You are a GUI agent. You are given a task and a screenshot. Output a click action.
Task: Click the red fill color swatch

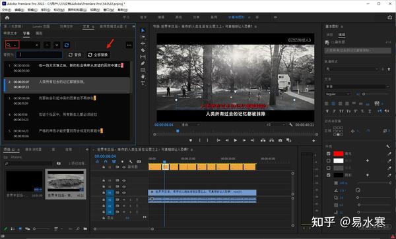tap(339, 153)
